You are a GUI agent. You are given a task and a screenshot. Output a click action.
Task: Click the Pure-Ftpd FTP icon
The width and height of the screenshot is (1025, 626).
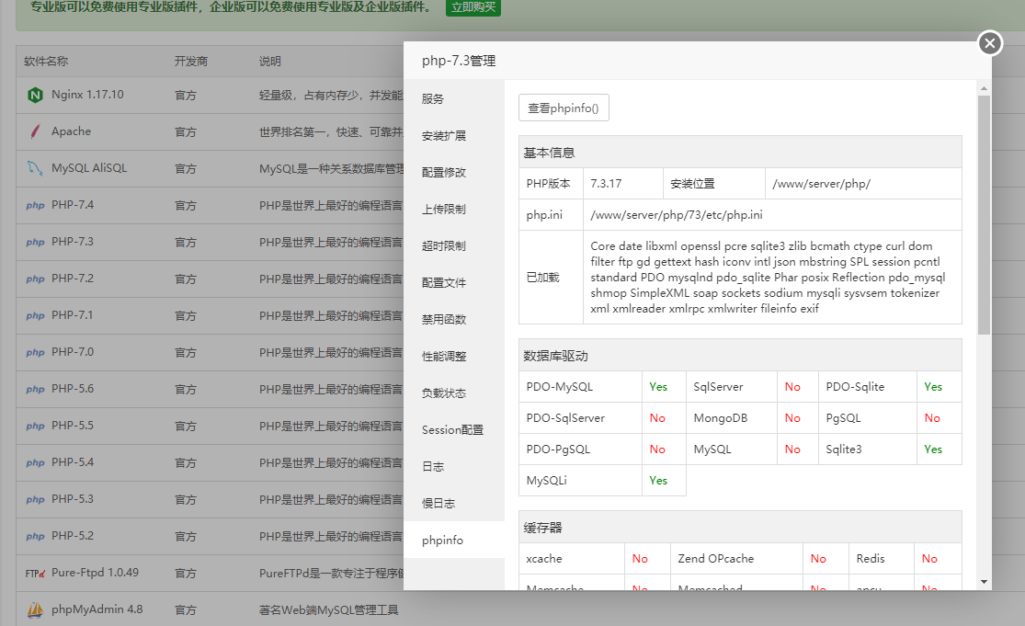coord(35,574)
